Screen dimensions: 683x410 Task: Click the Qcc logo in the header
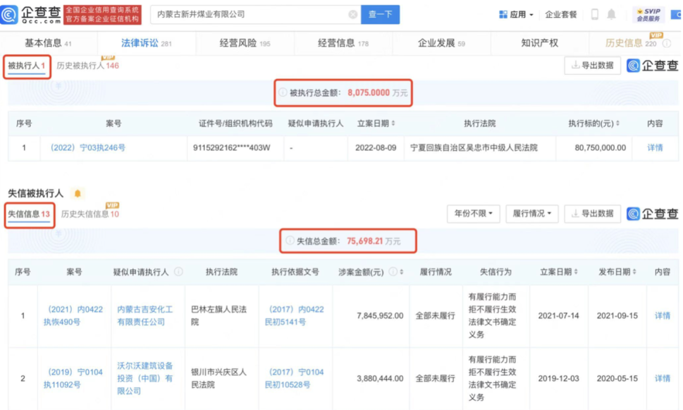31,15
